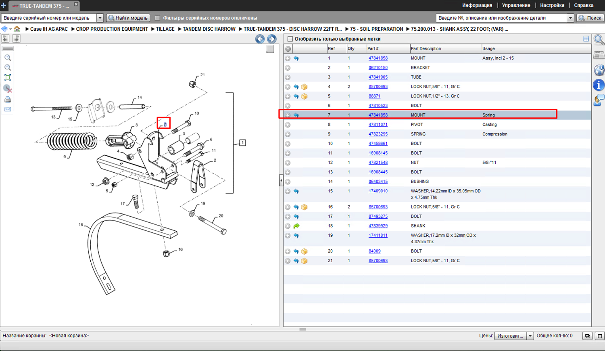Screen dimensions: 605x351
Task: Open part number 47839929 link
Action: [378, 226]
